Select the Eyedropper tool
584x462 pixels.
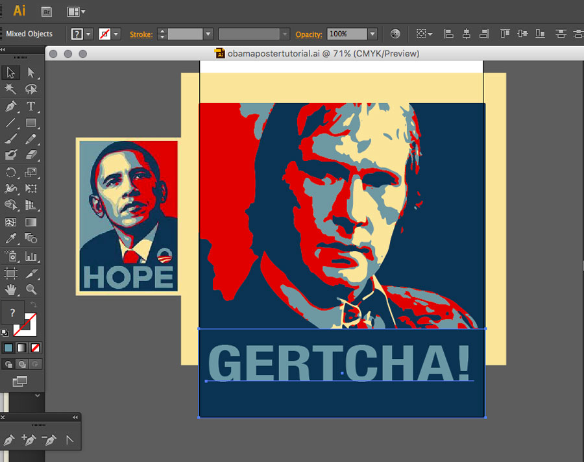(10, 238)
